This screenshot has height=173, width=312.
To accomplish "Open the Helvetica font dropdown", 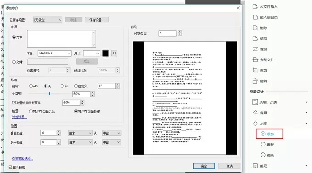I will [x=54, y=54].
